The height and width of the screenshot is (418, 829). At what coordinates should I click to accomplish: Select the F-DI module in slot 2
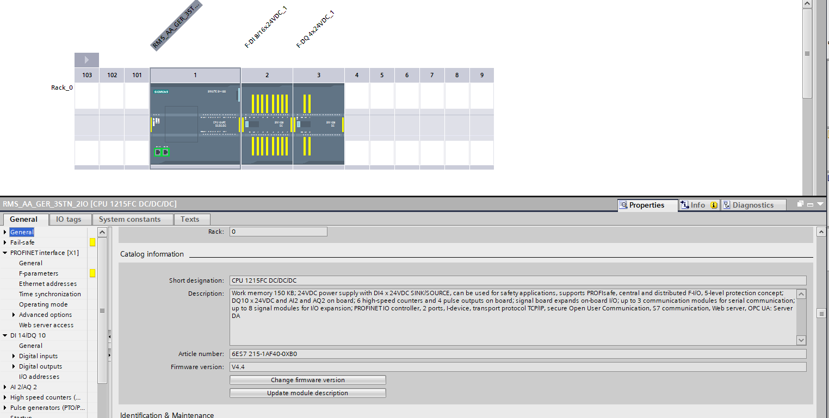(267, 123)
